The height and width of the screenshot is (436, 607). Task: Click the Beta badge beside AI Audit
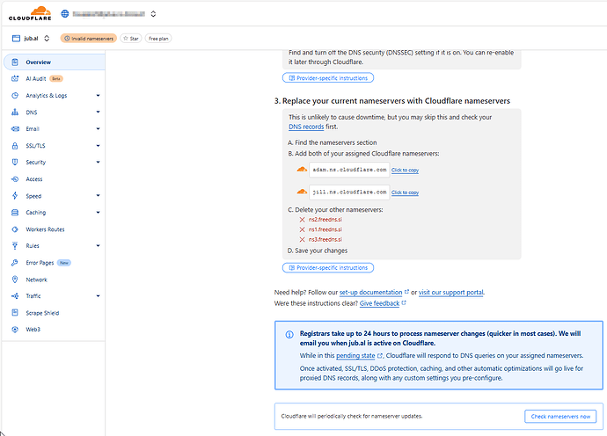pos(56,78)
